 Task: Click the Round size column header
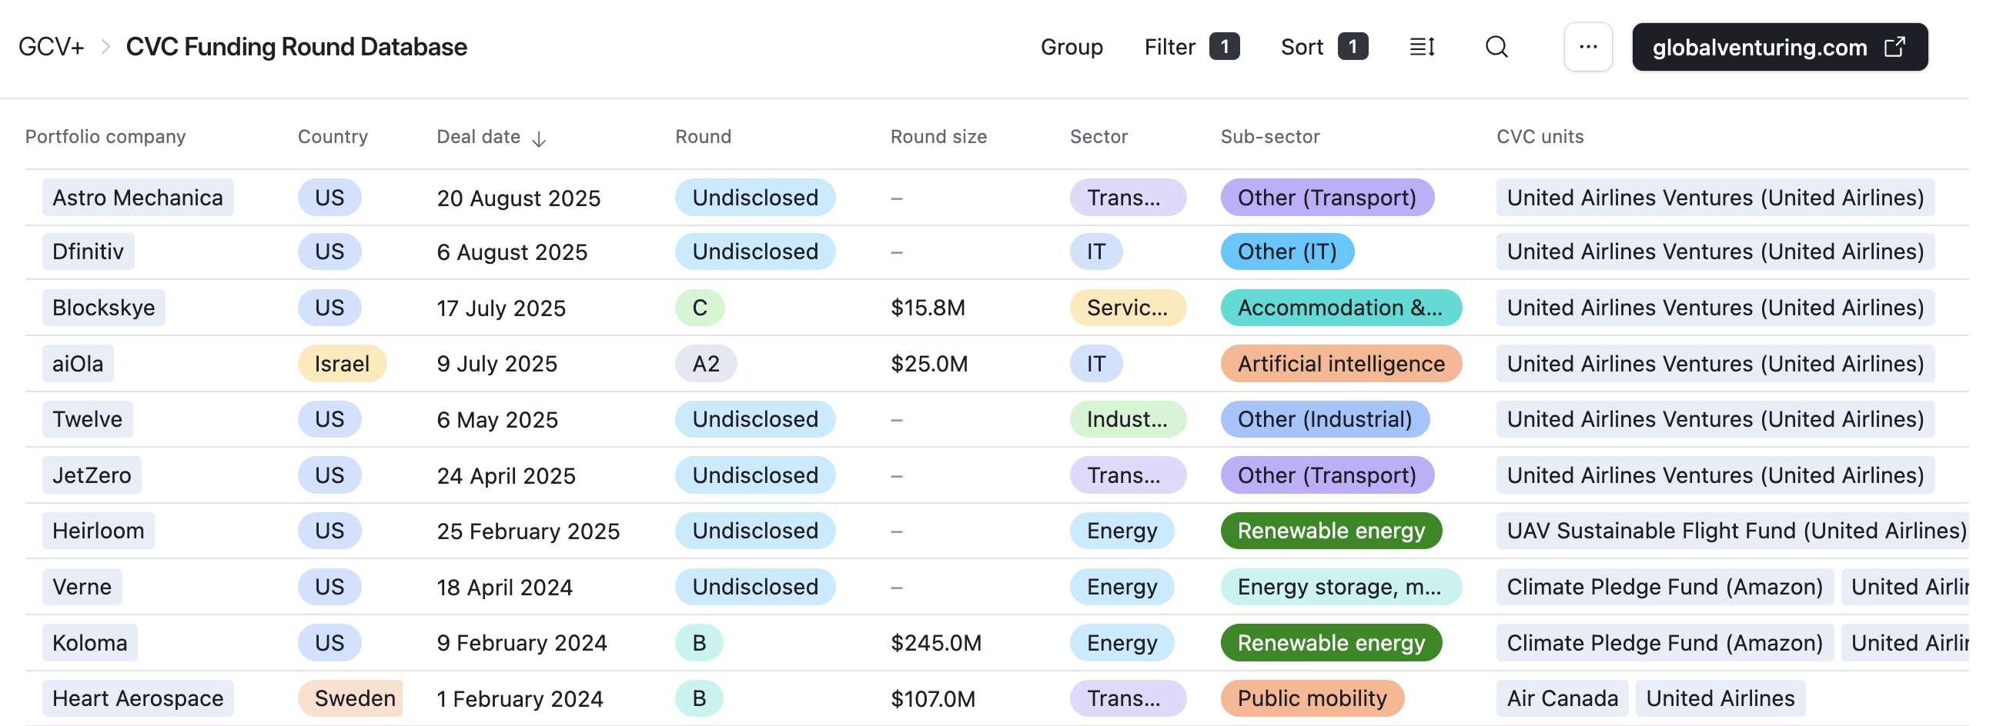point(938,137)
